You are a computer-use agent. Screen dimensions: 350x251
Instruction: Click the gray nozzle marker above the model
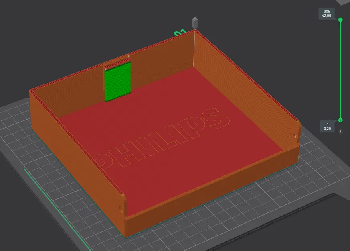pyautogui.click(x=195, y=23)
